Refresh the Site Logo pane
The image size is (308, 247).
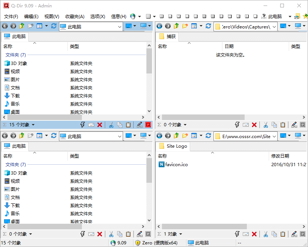coord(208,136)
